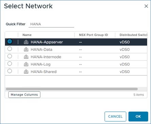Click vDS0 in the HANA-Internode row

[124, 57]
